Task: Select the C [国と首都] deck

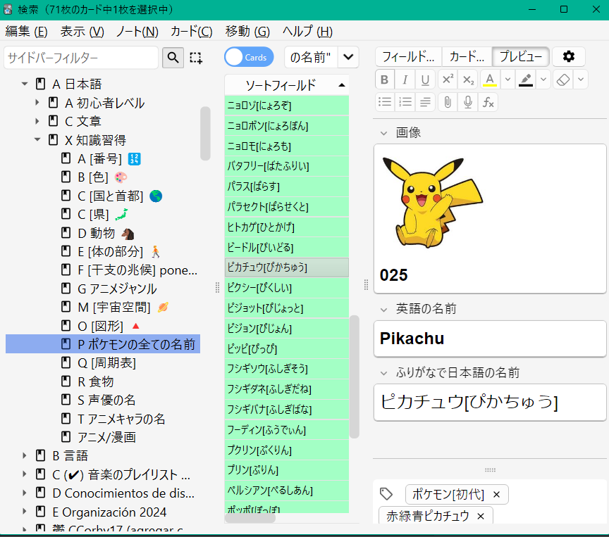Action: click(103, 196)
